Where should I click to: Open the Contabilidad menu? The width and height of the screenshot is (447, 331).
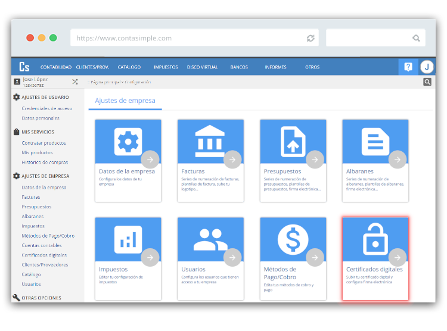(56, 67)
